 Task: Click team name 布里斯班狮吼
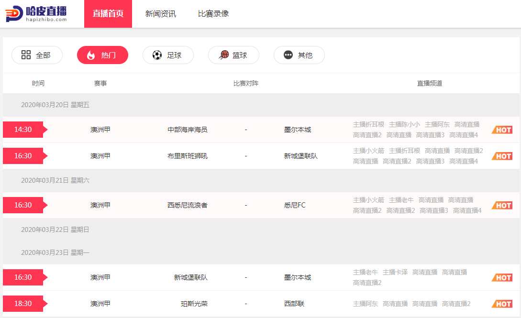[188, 156]
